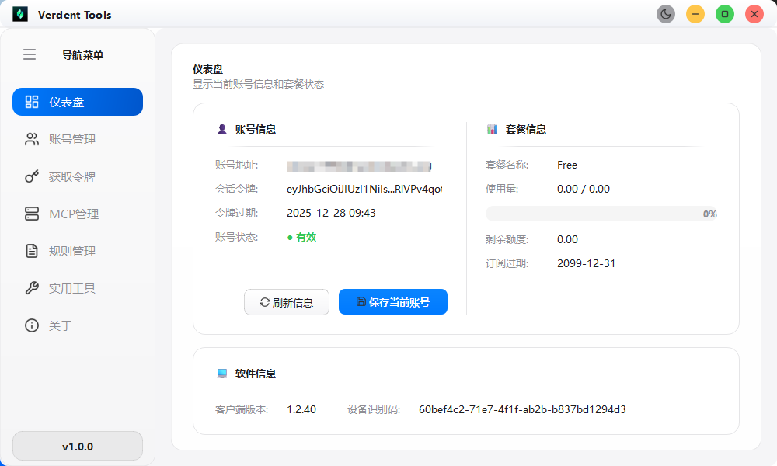This screenshot has height=466, width=777.
Task: Click the 套餐信息 chart icon
Action: pos(492,129)
